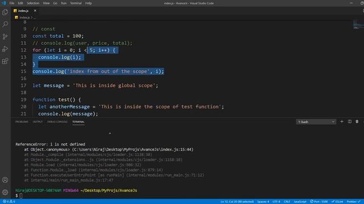The width and height of the screenshot is (364, 204).
Task: Change JavaScript language mode
Action: click(300, 202)
